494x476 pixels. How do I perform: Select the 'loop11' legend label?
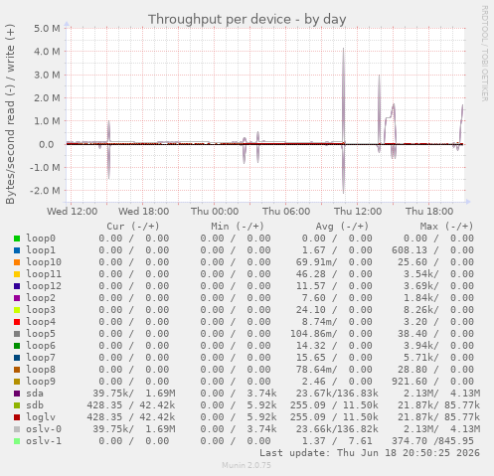pyautogui.click(x=44, y=274)
